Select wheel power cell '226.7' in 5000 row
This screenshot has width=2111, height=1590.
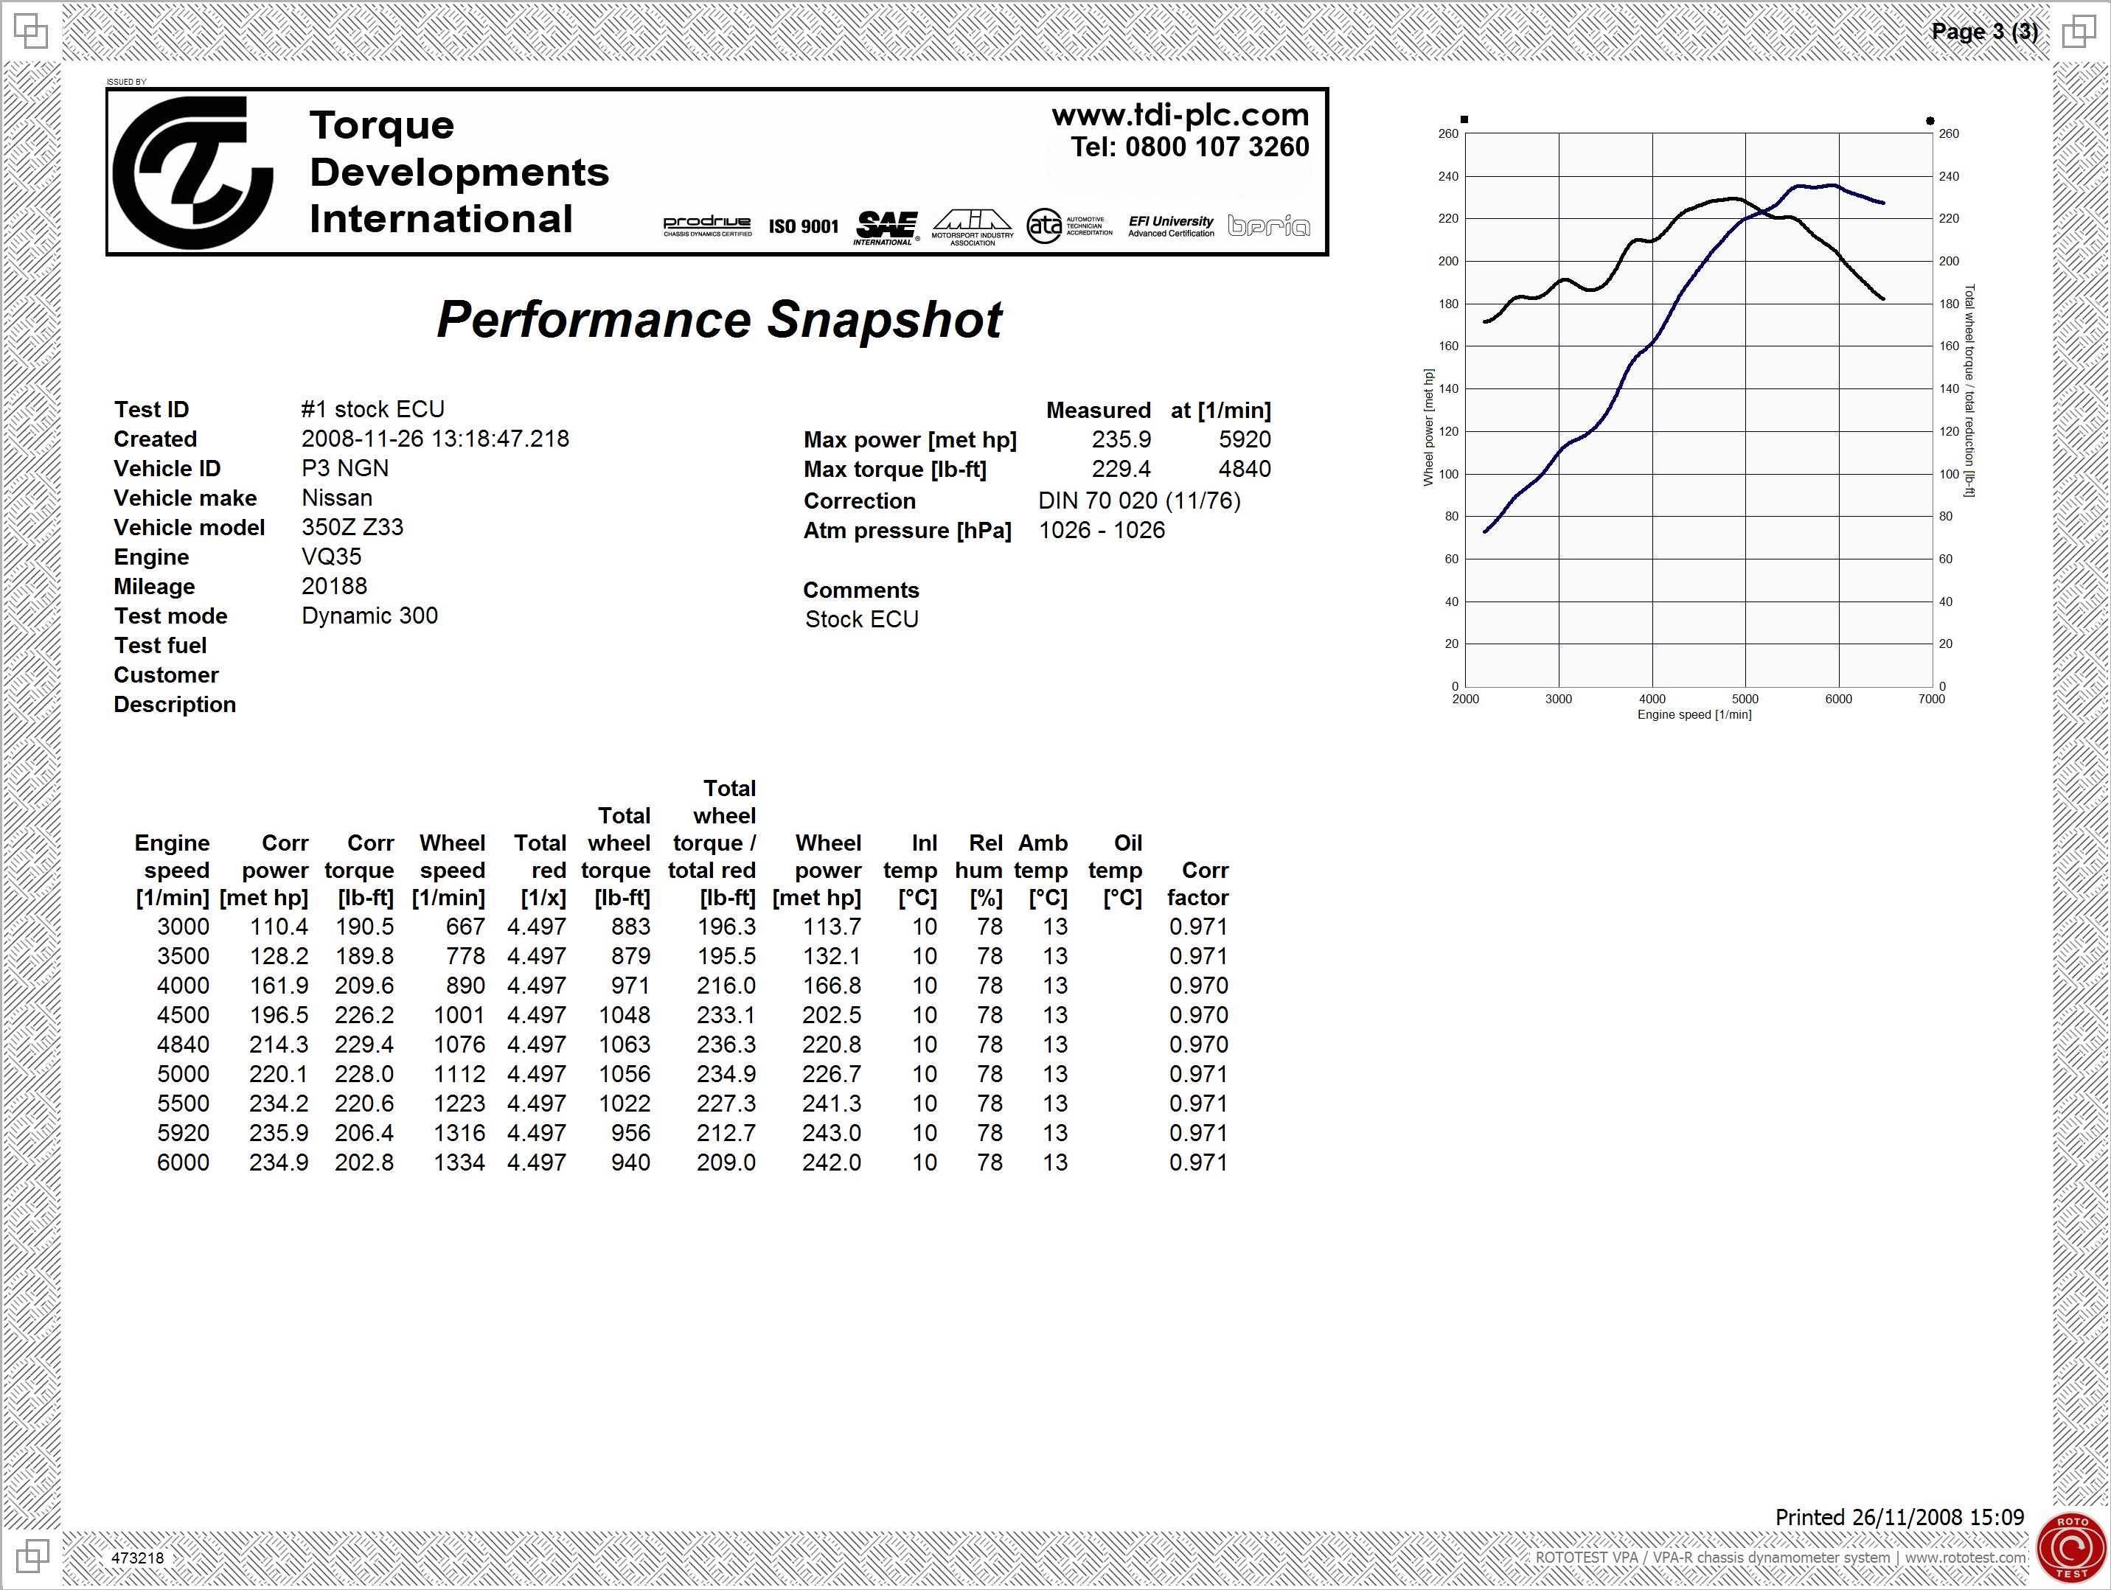(x=831, y=1075)
